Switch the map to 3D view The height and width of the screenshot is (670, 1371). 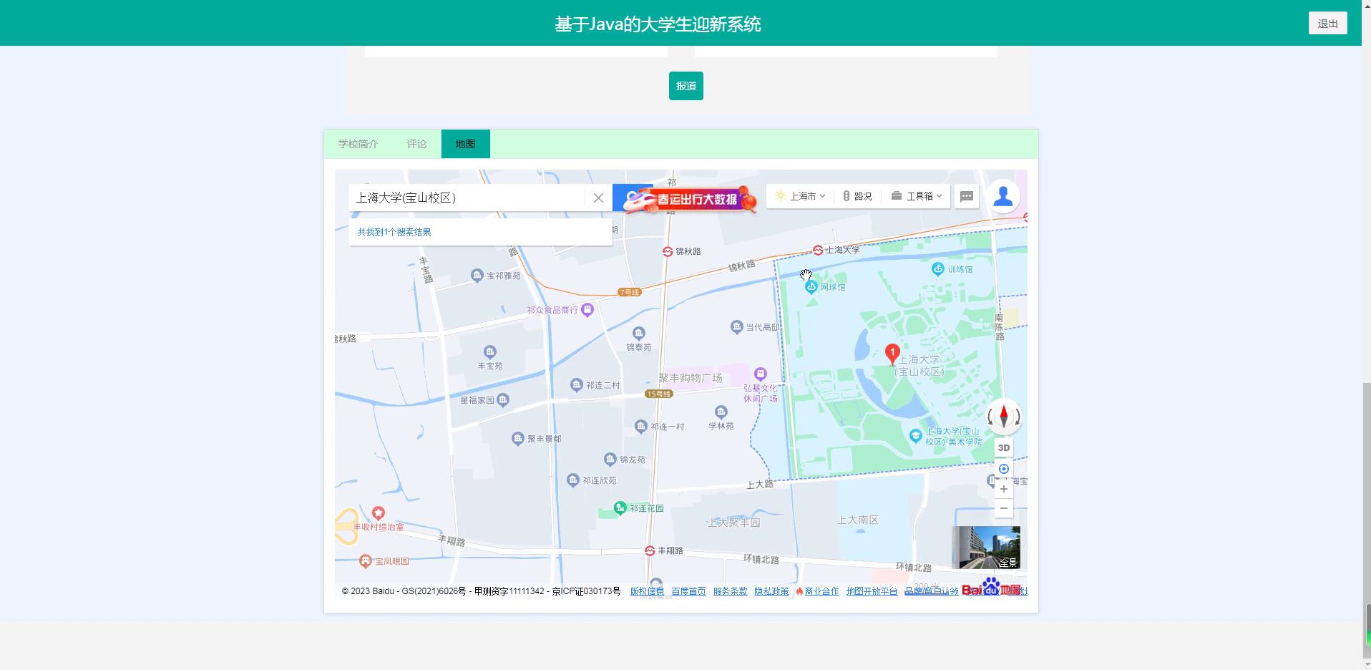pos(1004,448)
